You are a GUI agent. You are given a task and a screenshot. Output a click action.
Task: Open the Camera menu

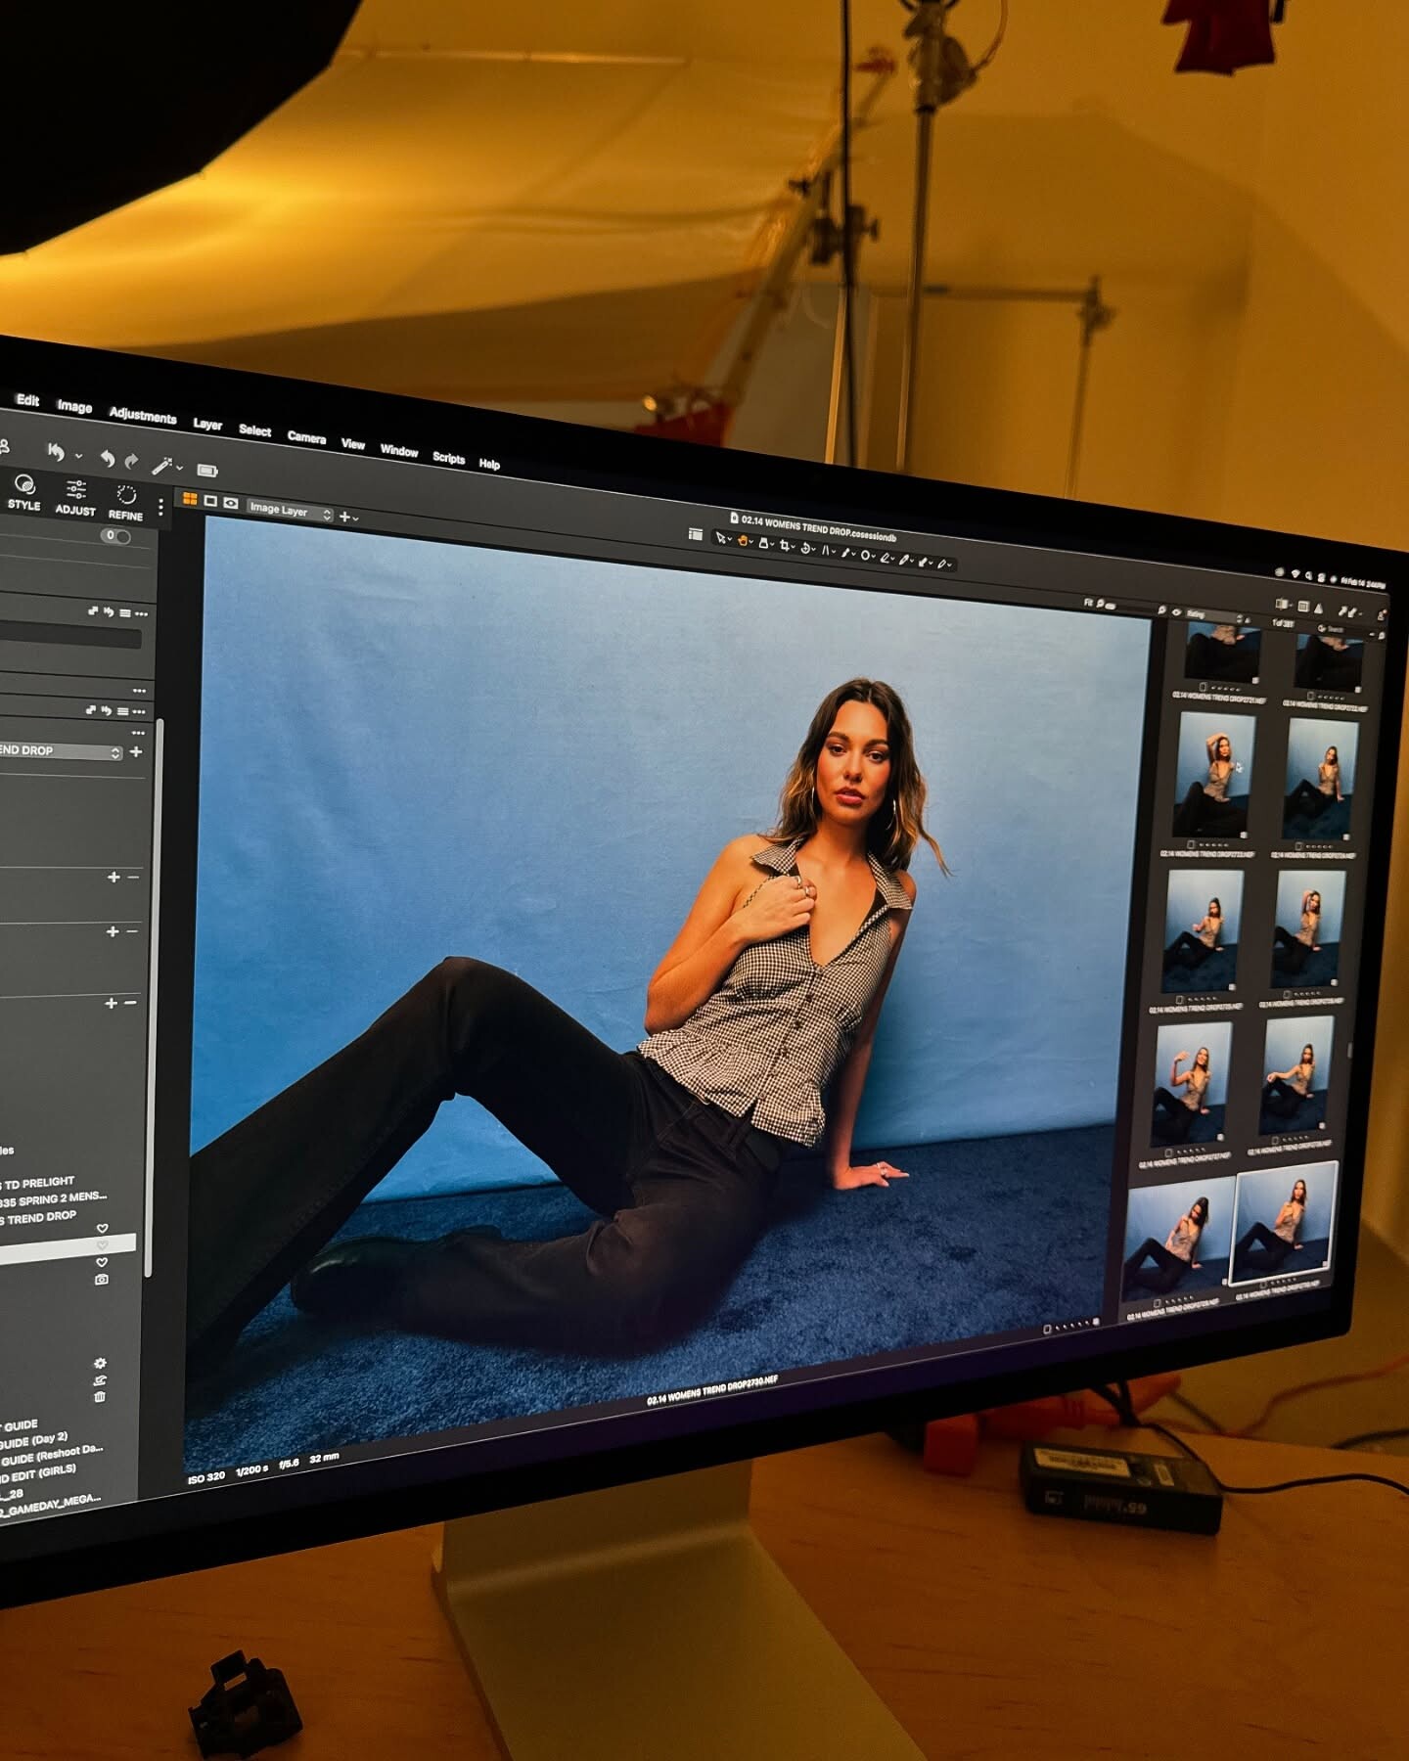tap(306, 437)
